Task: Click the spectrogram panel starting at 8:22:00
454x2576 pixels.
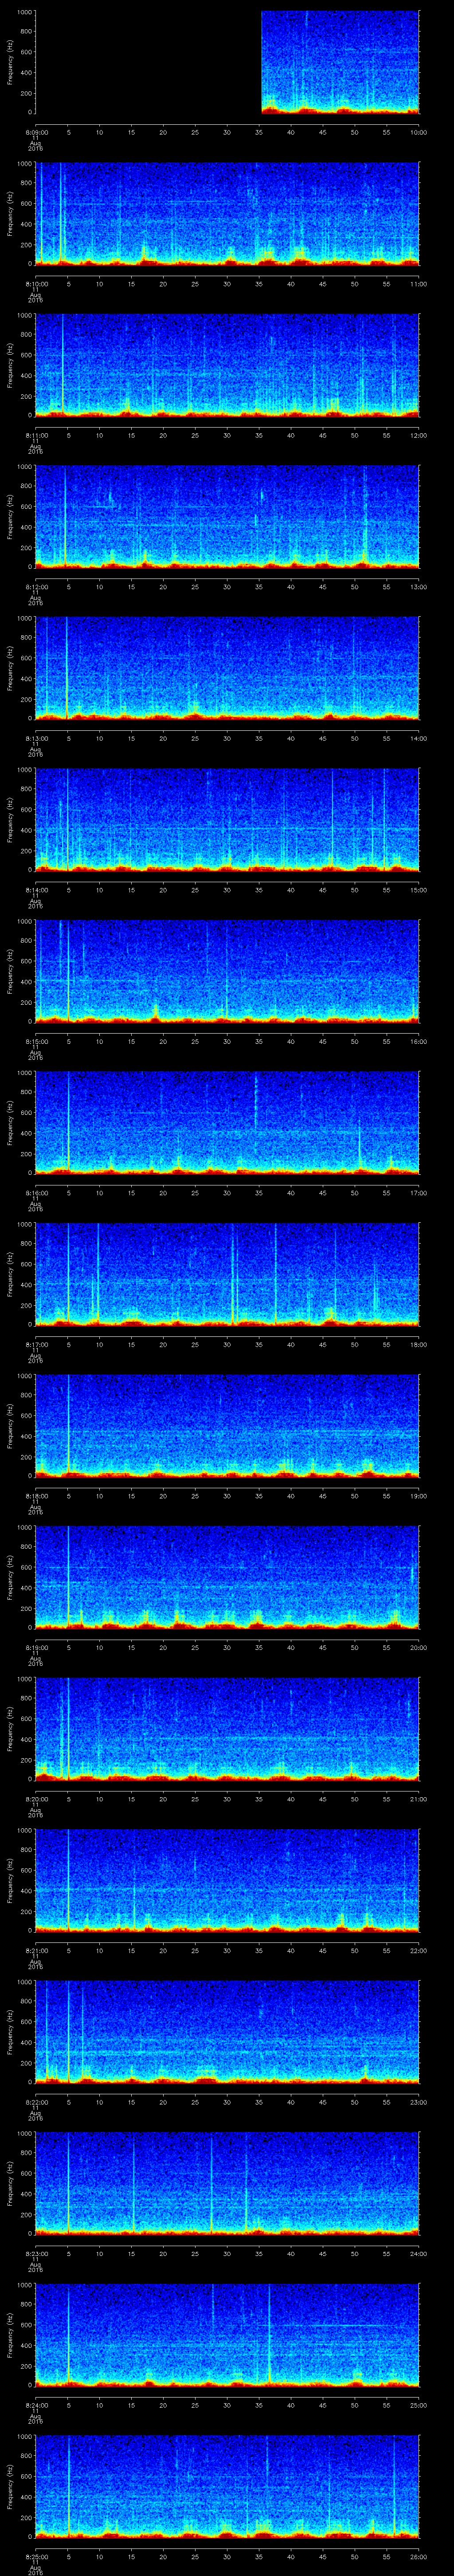Action: coord(227,2031)
